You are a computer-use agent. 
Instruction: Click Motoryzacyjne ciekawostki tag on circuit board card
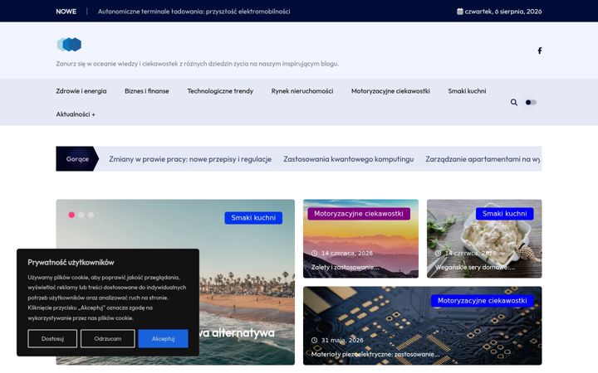[483, 301]
